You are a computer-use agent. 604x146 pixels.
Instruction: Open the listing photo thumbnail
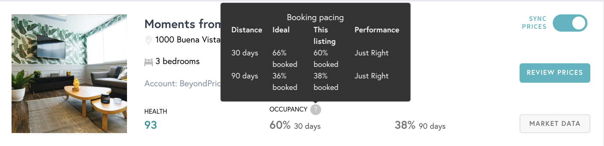coord(69,74)
